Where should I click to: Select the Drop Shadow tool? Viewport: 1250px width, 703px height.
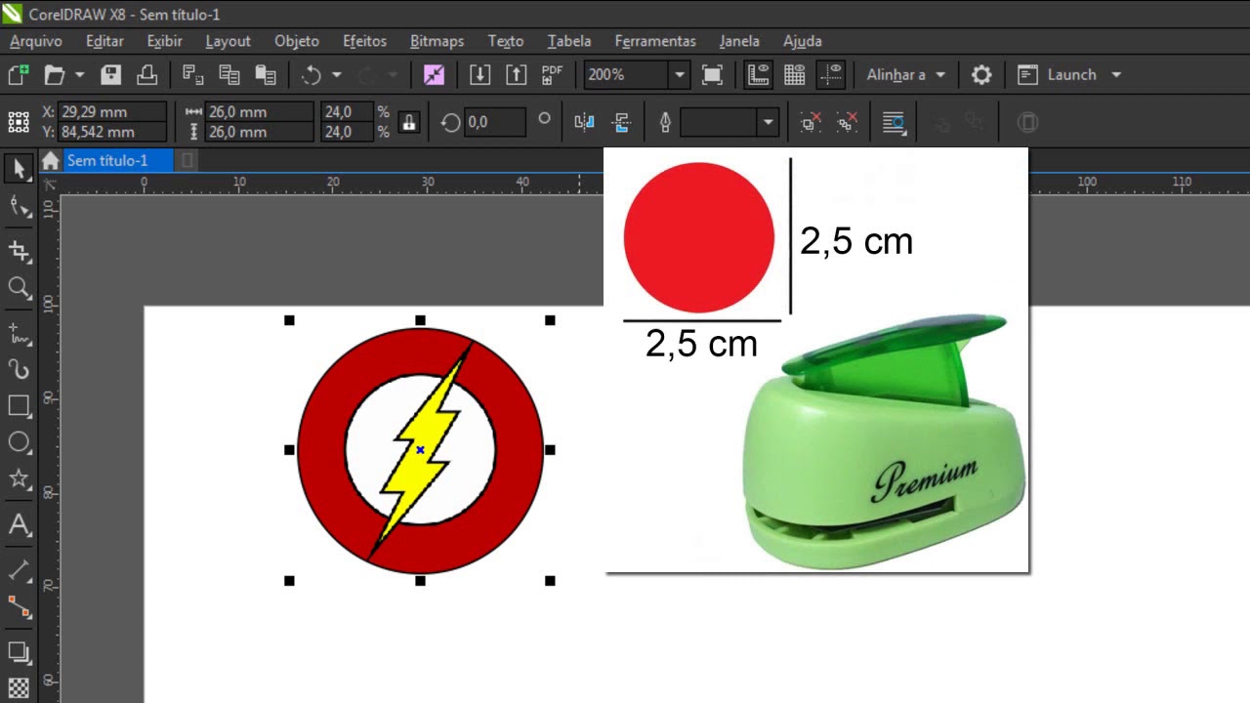tap(19, 652)
